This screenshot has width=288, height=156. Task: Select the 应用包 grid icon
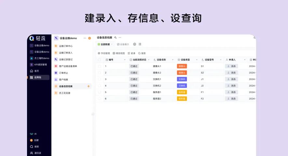point(32,77)
